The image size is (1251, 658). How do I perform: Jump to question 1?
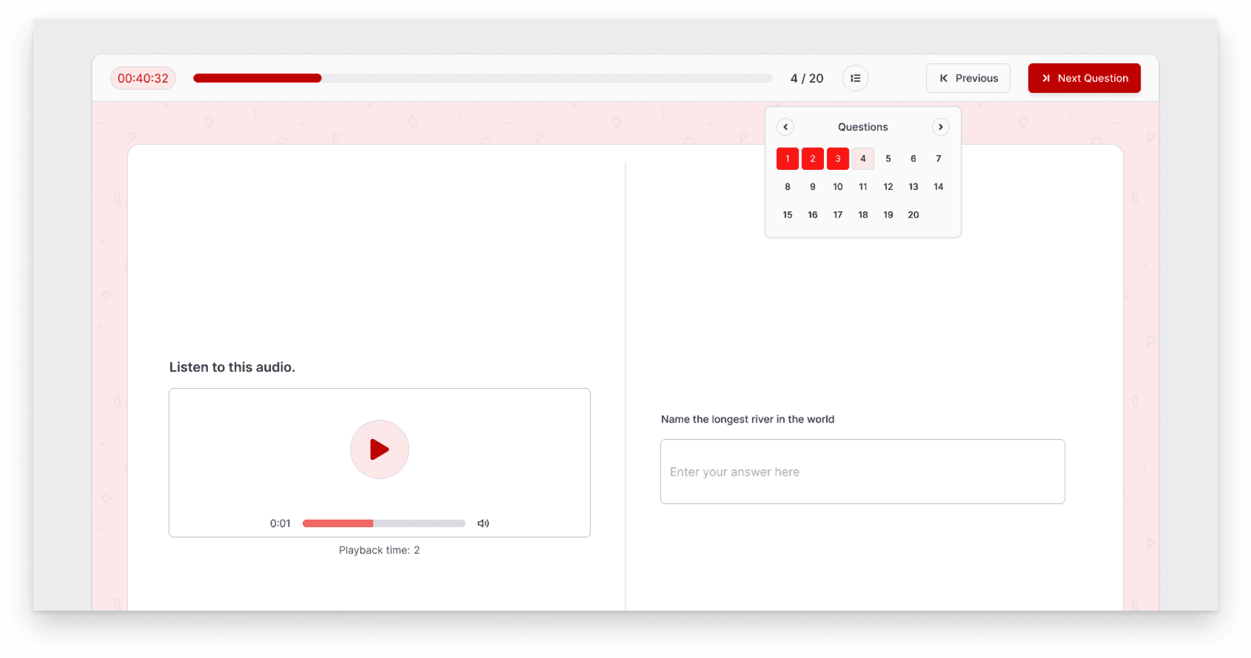coord(787,159)
